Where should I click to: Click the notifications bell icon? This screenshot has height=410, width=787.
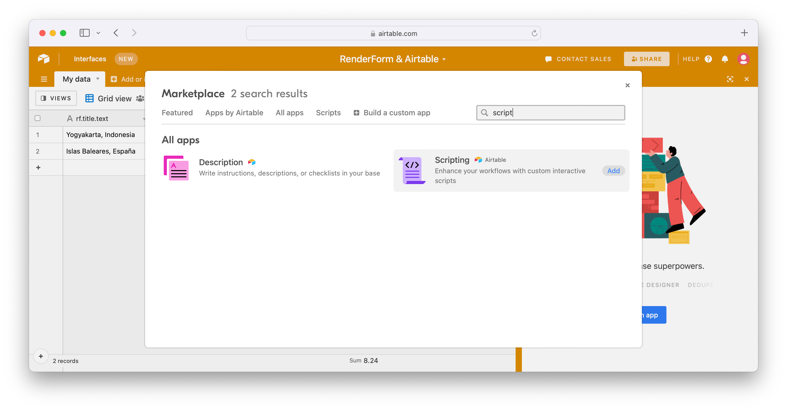pos(724,59)
